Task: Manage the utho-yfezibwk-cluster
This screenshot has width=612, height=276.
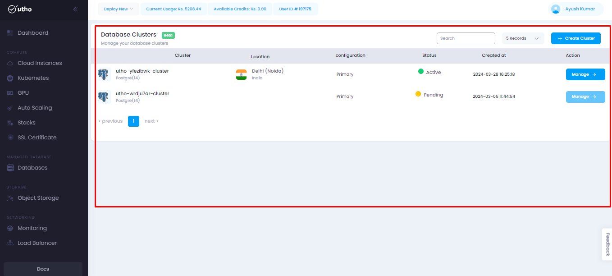Action: (x=585, y=74)
